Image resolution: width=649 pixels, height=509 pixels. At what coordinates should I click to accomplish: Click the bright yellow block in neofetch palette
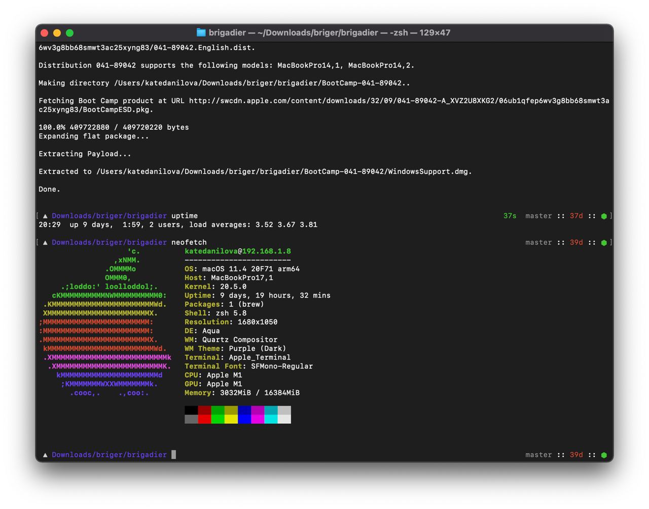tap(231, 419)
